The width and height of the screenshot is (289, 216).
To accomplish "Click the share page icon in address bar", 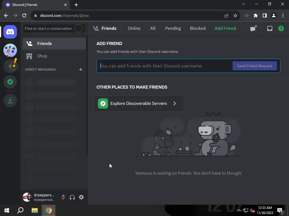I will click(x=226, y=16).
